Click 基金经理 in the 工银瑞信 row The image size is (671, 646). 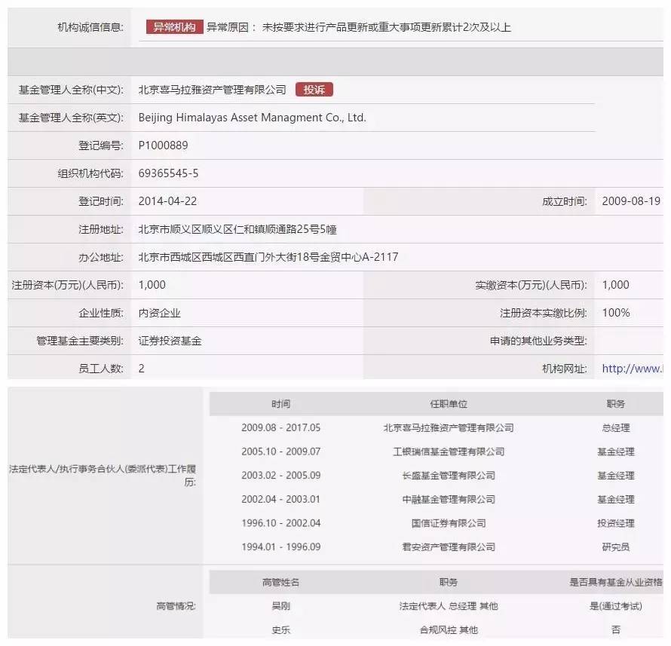(x=616, y=452)
